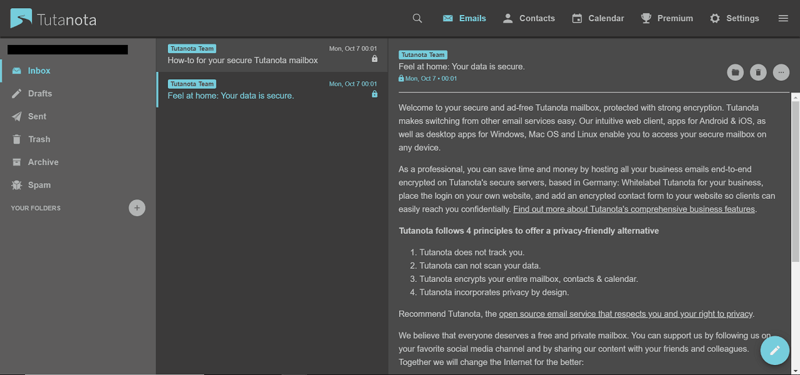Click Tutanota Team sender badge in email header

point(423,55)
